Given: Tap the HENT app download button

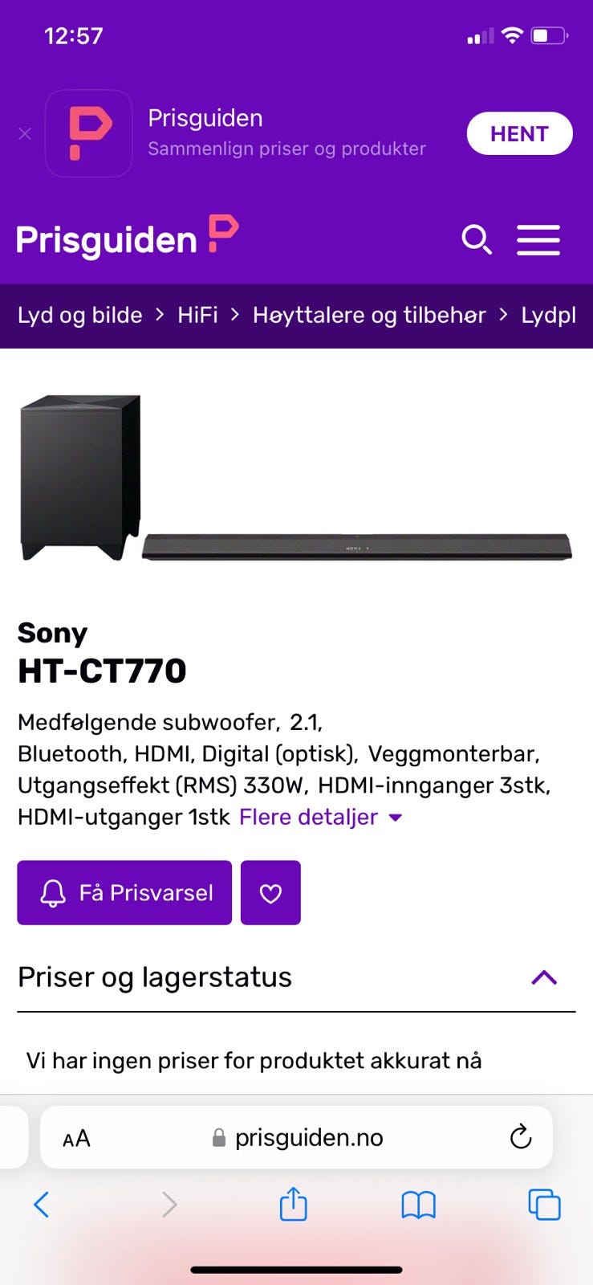Looking at the screenshot, I should [x=519, y=133].
